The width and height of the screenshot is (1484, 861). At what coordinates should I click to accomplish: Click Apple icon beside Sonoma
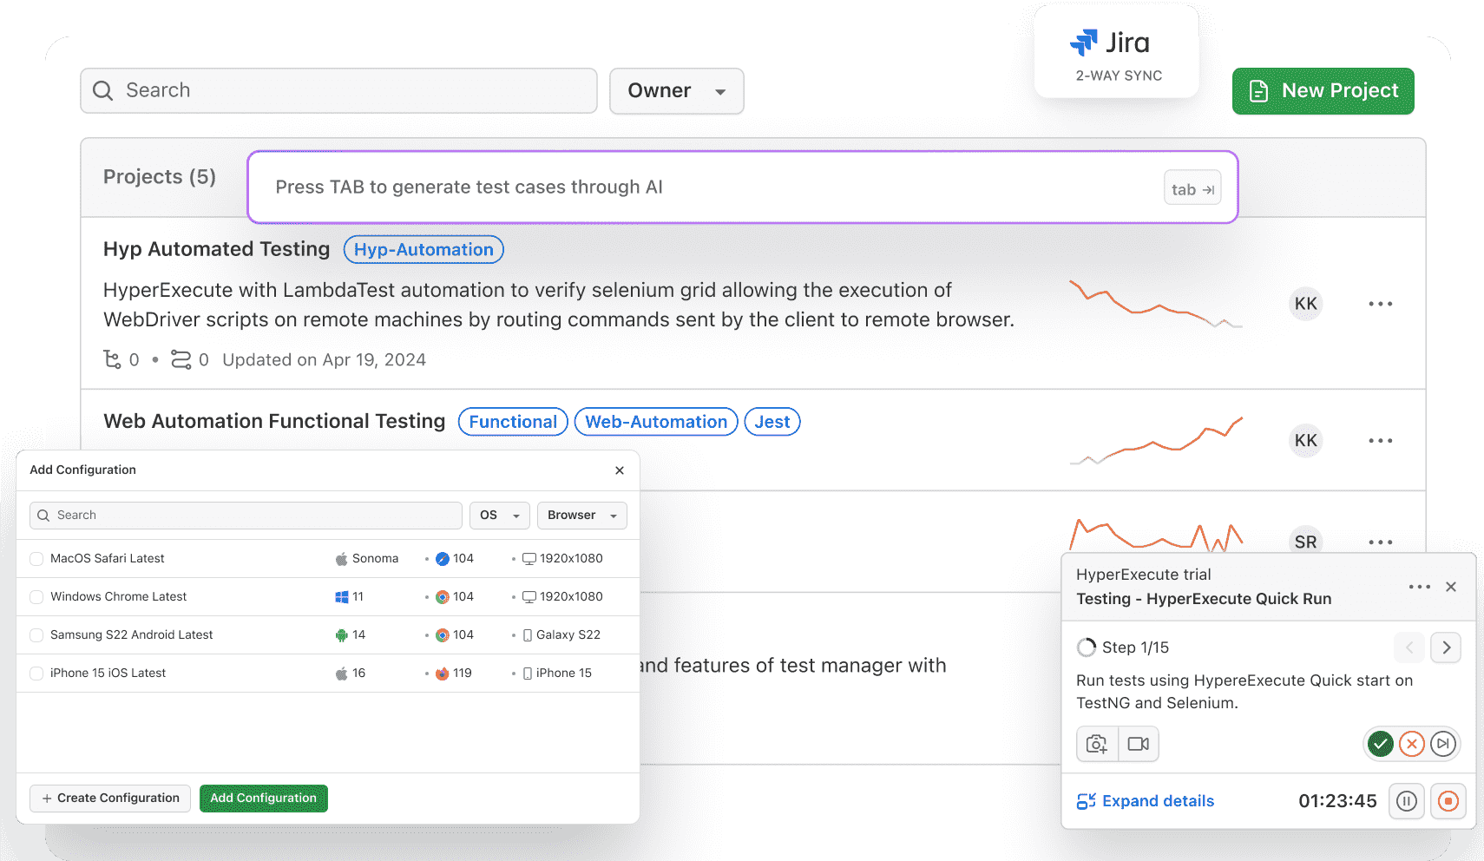point(341,559)
